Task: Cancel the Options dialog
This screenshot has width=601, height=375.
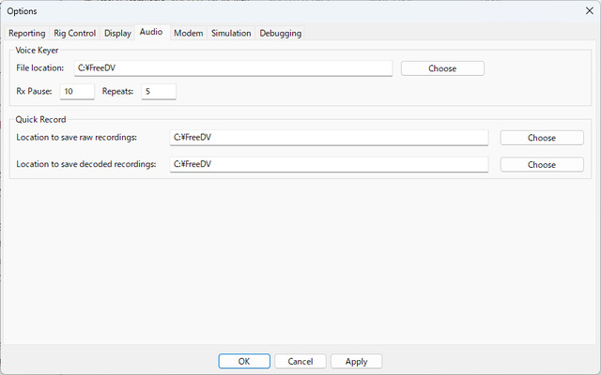Action: 300,361
